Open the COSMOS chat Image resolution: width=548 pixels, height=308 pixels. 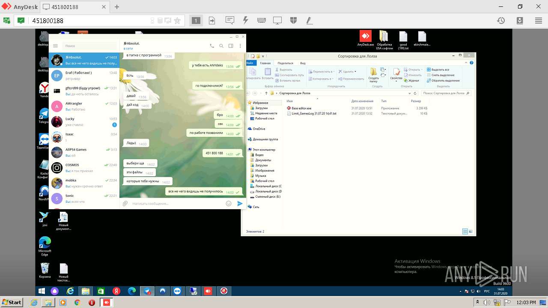84,168
